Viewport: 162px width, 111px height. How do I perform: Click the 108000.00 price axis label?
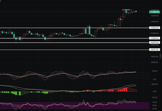[x=154, y=22]
